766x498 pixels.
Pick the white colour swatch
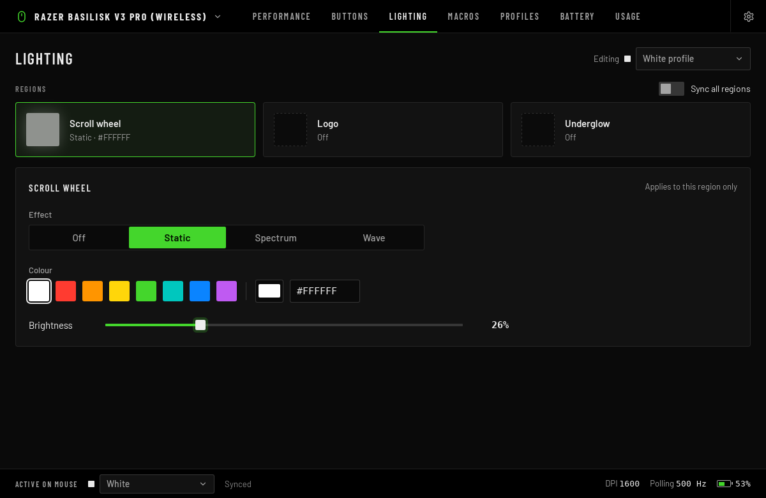coord(39,291)
